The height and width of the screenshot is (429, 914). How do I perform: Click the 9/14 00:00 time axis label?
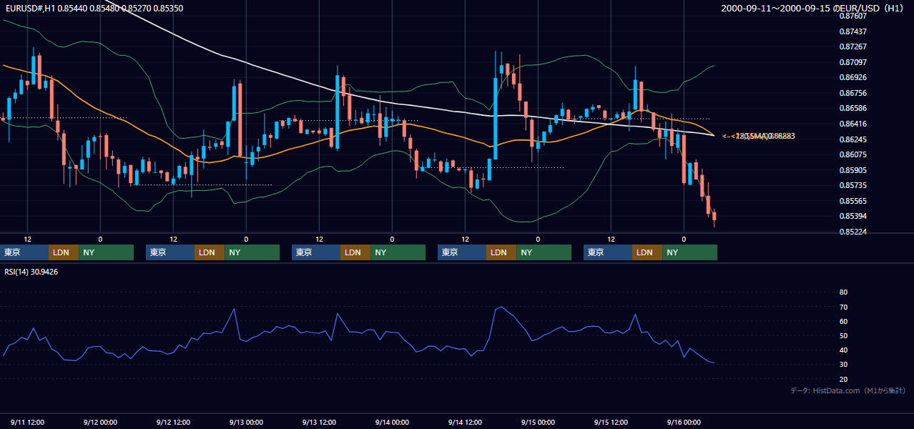click(x=392, y=423)
